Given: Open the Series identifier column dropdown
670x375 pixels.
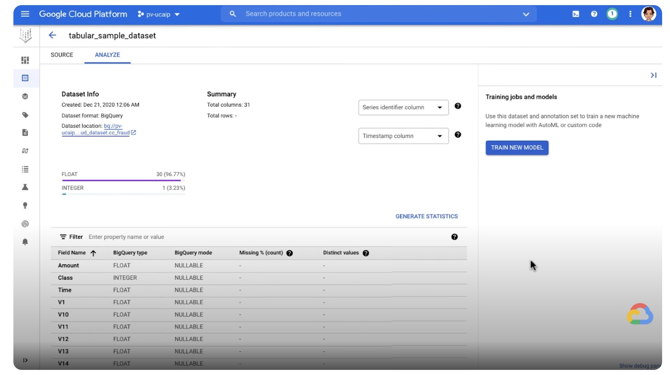Looking at the screenshot, I should coord(403,107).
